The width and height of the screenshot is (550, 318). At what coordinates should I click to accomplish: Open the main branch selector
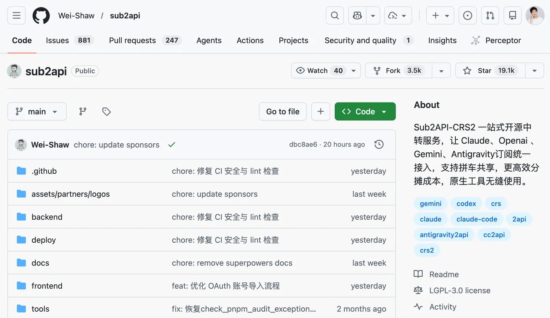(x=37, y=111)
